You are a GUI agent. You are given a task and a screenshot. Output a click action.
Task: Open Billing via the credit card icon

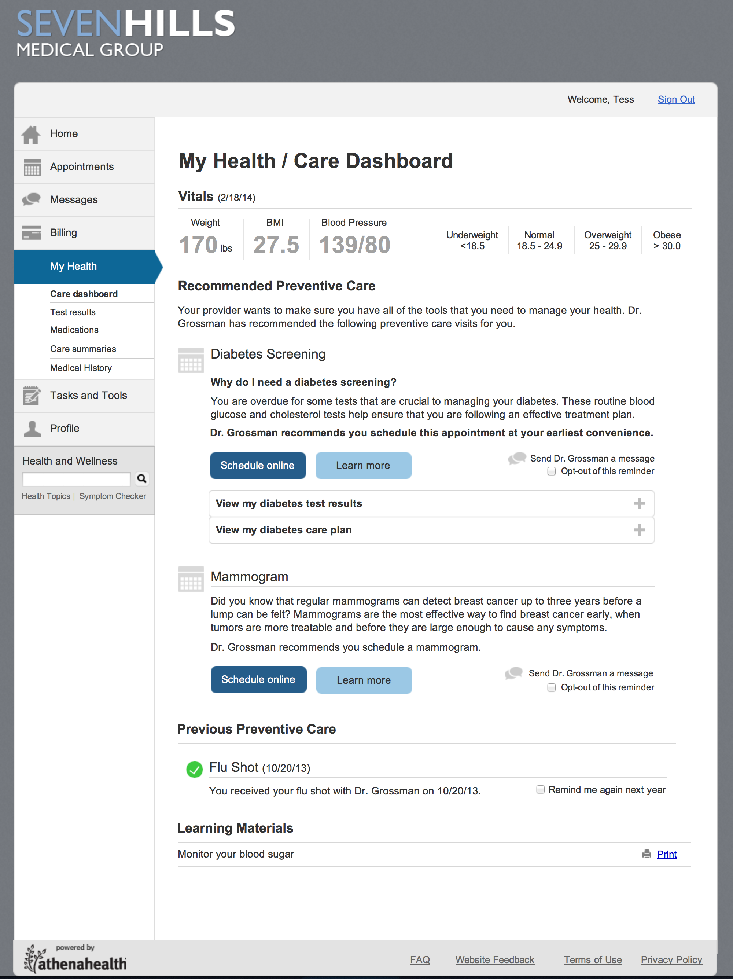[33, 232]
